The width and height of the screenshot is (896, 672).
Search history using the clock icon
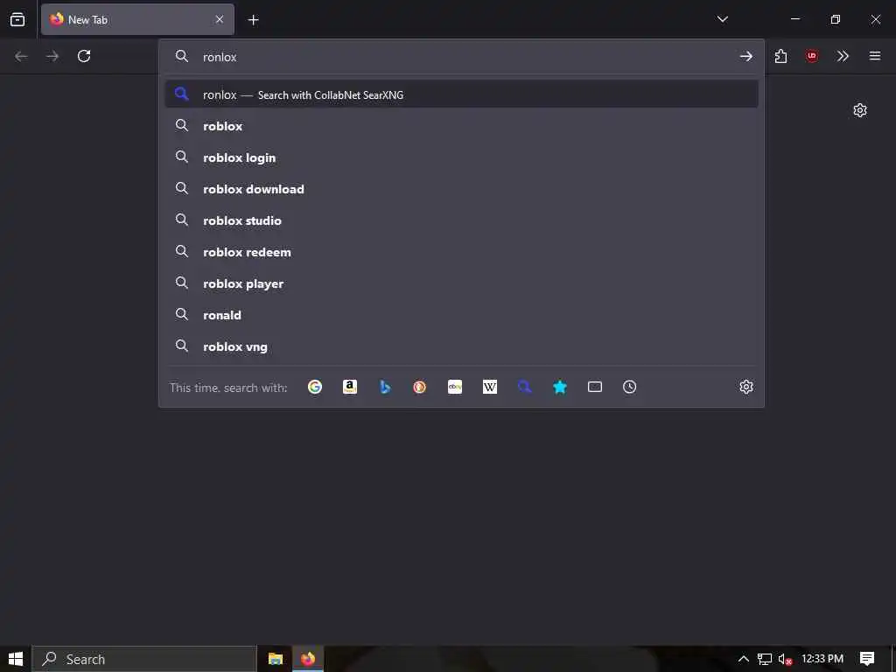pyautogui.click(x=630, y=387)
